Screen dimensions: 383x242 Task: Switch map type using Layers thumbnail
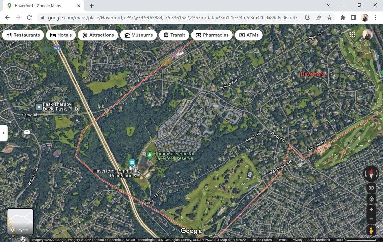[20, 221]
